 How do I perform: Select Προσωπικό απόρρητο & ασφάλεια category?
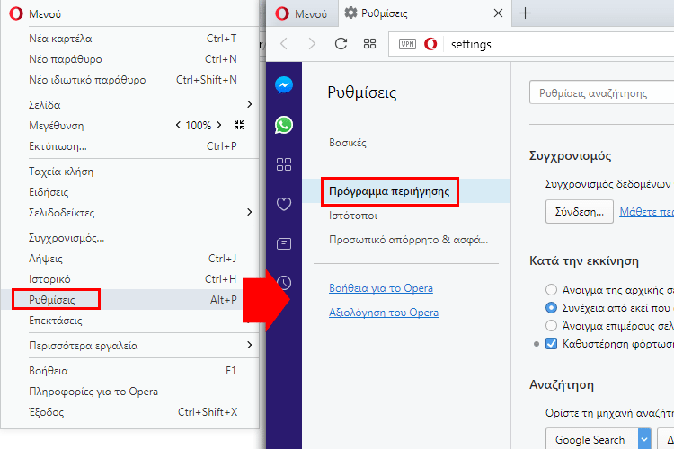tap(408, 240)
